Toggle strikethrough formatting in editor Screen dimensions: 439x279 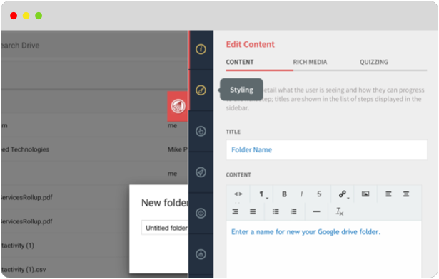coord(319,194)
